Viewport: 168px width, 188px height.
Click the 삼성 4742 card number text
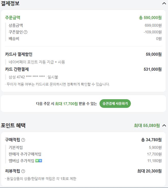[27, 77]
